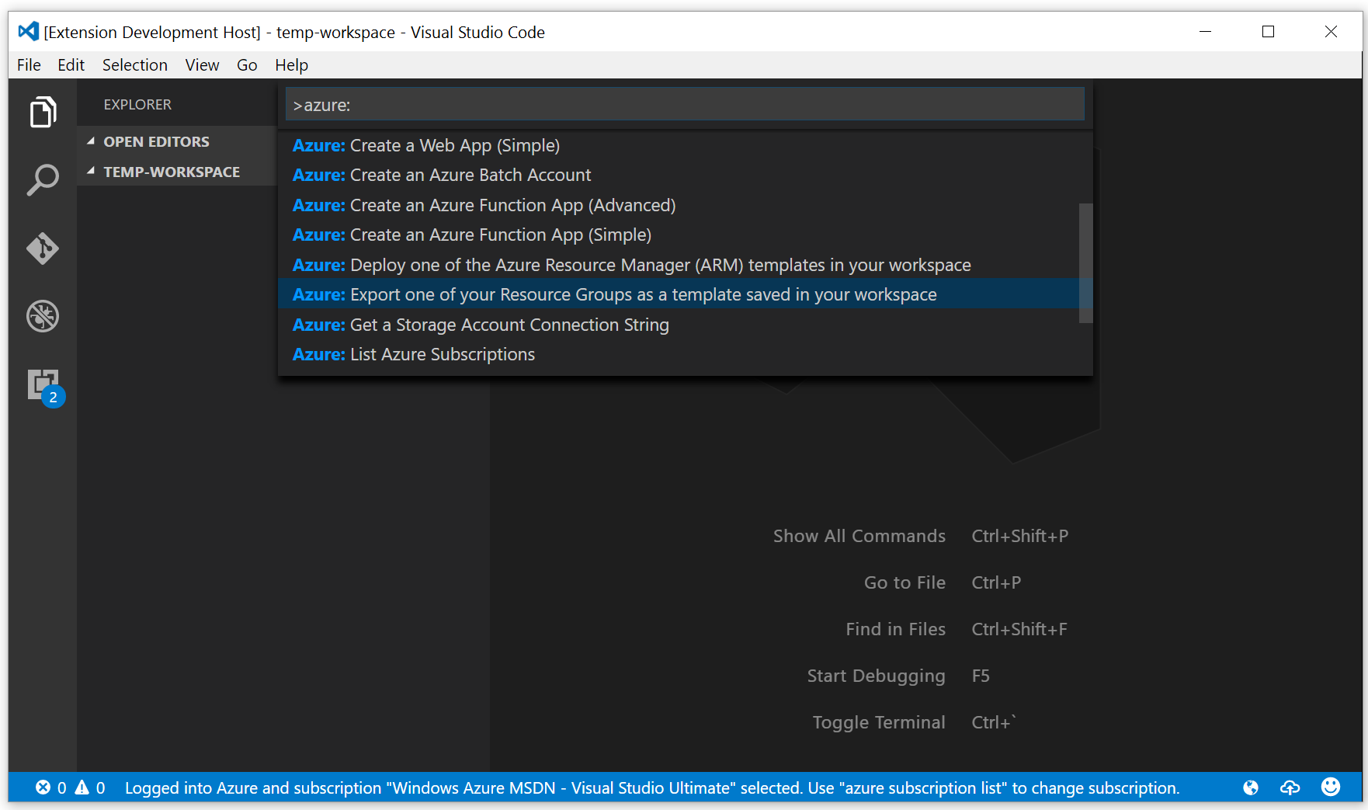Viewport: 1368px width, 810px height.
Task: Open the File menu
Action: coord(29,65)
